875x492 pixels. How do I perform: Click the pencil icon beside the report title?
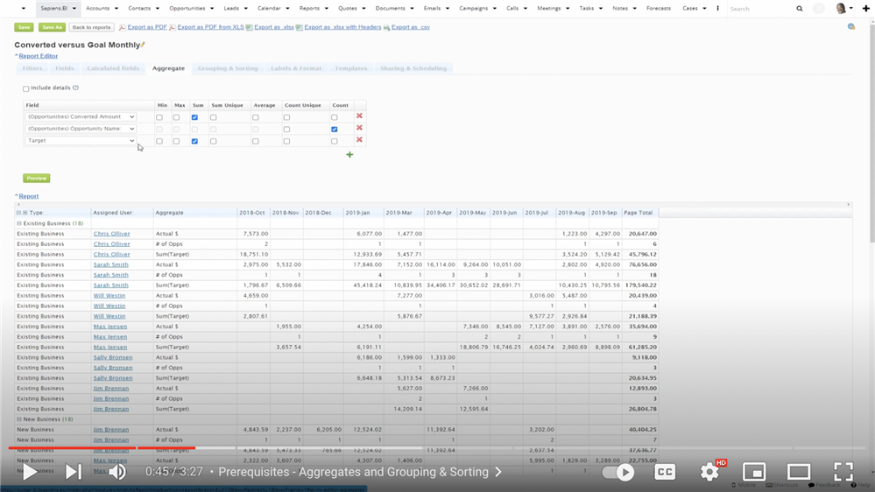tap(144, 45)
